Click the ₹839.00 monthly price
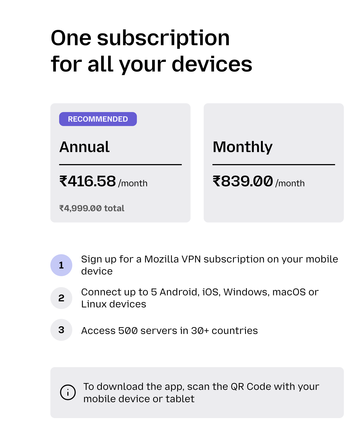363x423 pixels. [x=243, y=181]
